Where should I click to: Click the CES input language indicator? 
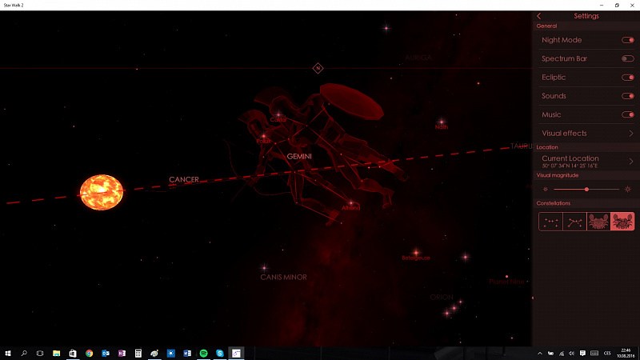[x=607, y=354]
